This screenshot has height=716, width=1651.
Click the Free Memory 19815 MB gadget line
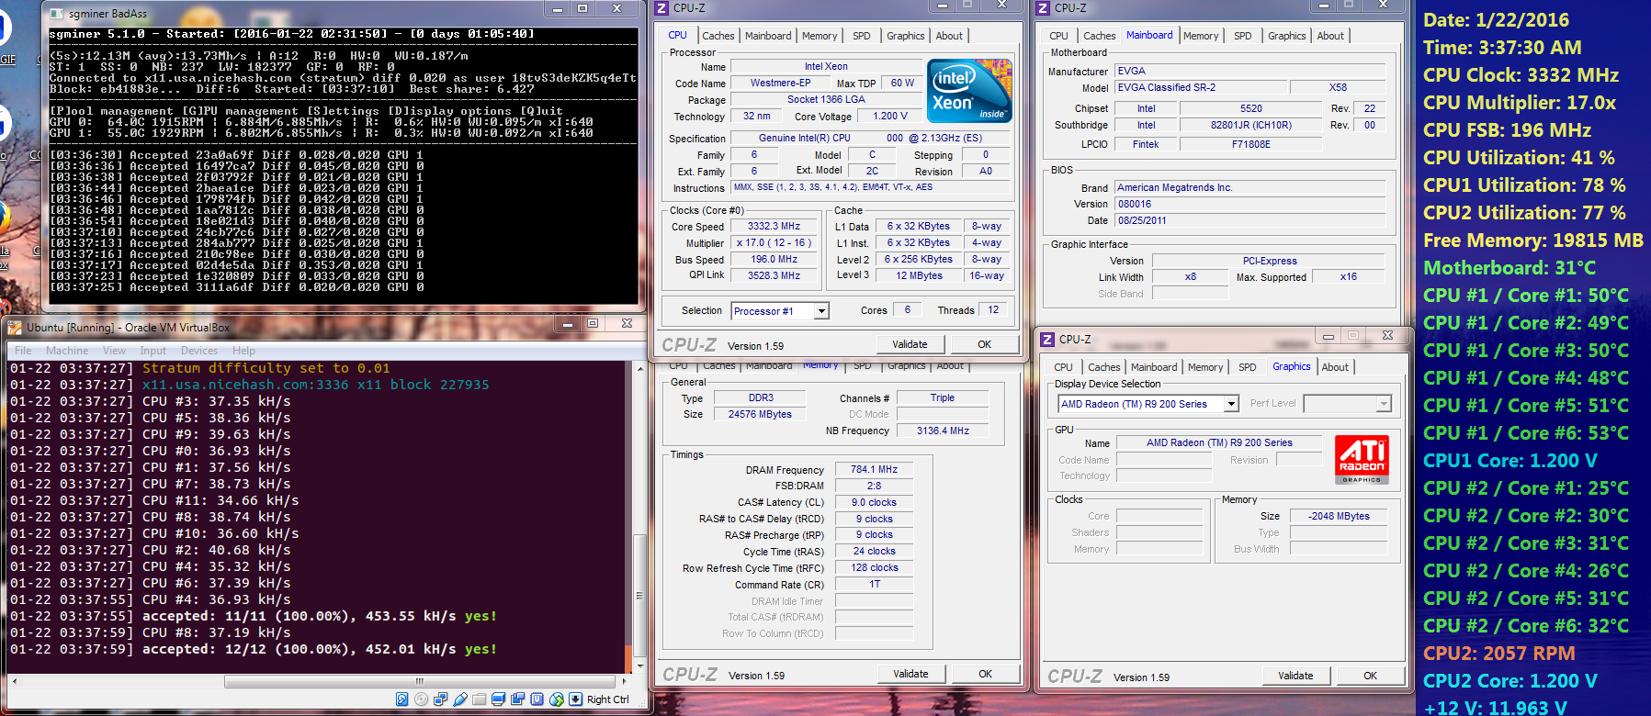tap(1532, 241)
